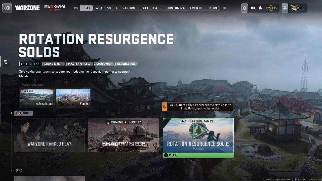Click the WARZONE logo
This screenshot has width=322, height=181.
[27, 8]
